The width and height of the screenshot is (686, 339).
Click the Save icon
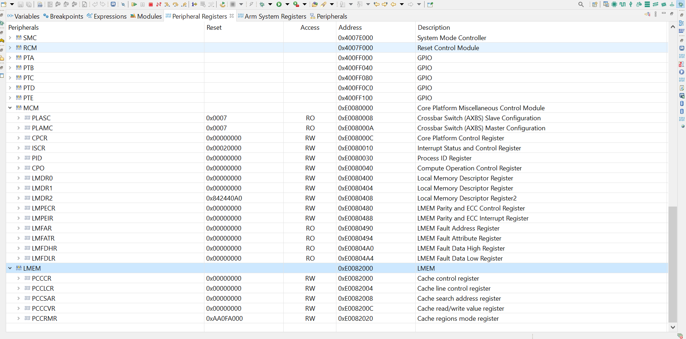tap(20, 5)
